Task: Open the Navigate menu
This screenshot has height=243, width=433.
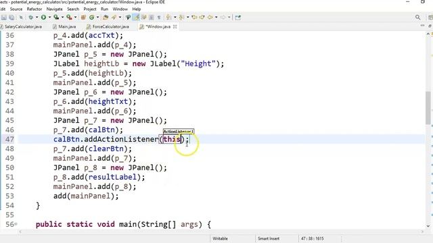Action: (54, 9)
